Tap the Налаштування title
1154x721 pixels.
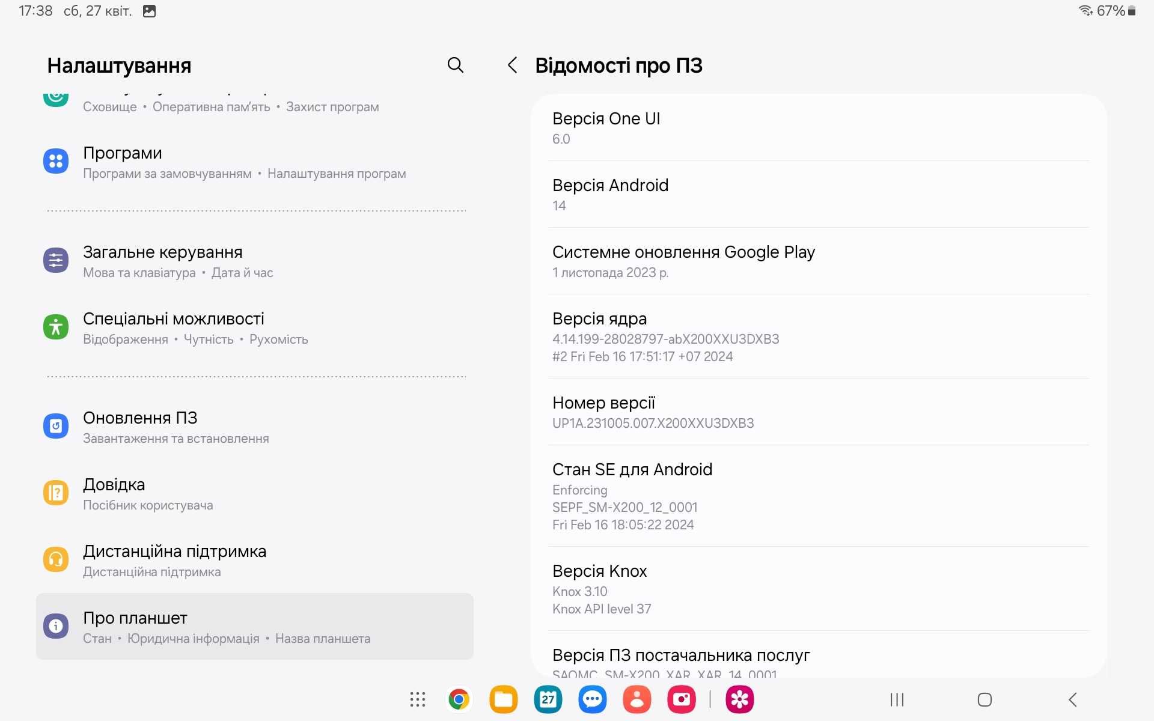pyautogui.click(x=119, y=65)
